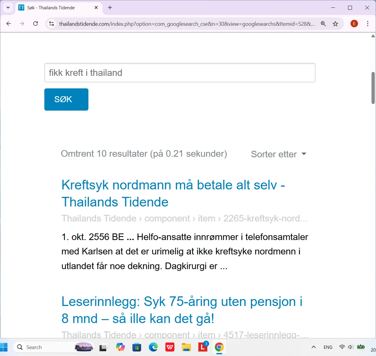376x356 pixels.
Task: Open the Windows Start menu
Action: click(x=4, y=347)
